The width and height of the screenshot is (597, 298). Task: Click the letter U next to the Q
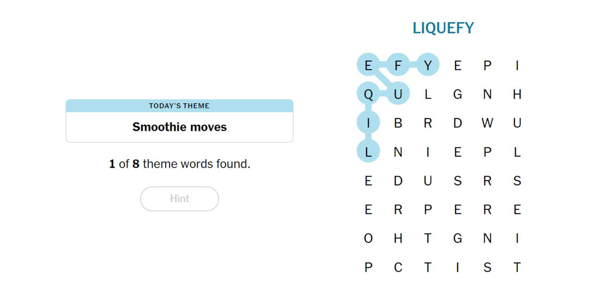pyautogui.click(x=398, y=94)
